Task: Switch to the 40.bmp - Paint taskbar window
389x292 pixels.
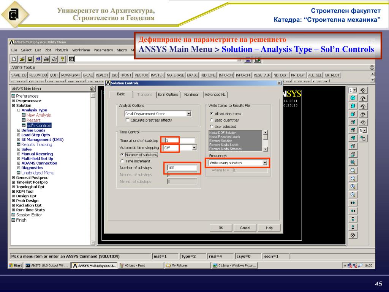Action: point(141,265)
